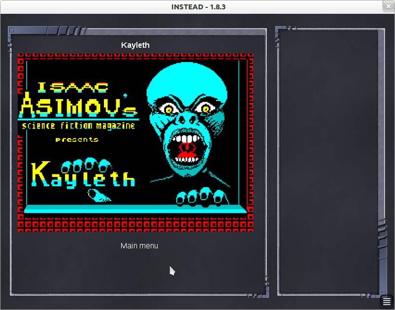Click the 'science fiction magazine' caption
The image size is (395, 310).
pos(78,126)
